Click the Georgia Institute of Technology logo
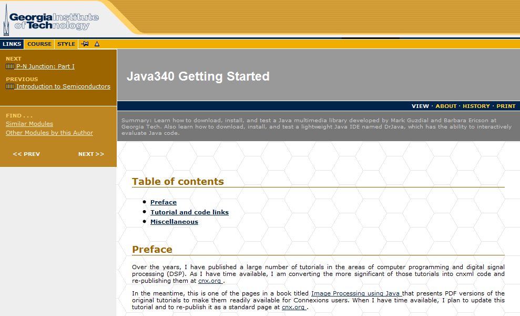The width and height of the screenshot is (520, 316). click(x=51, y=21)
